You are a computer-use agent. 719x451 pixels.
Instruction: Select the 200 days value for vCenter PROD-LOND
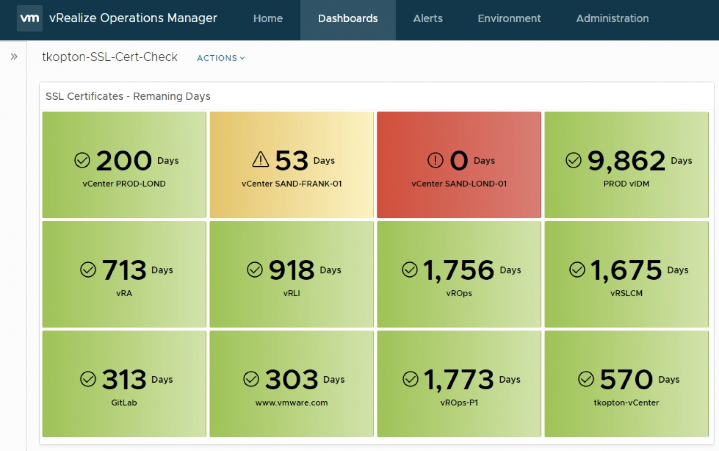point(124,161)
